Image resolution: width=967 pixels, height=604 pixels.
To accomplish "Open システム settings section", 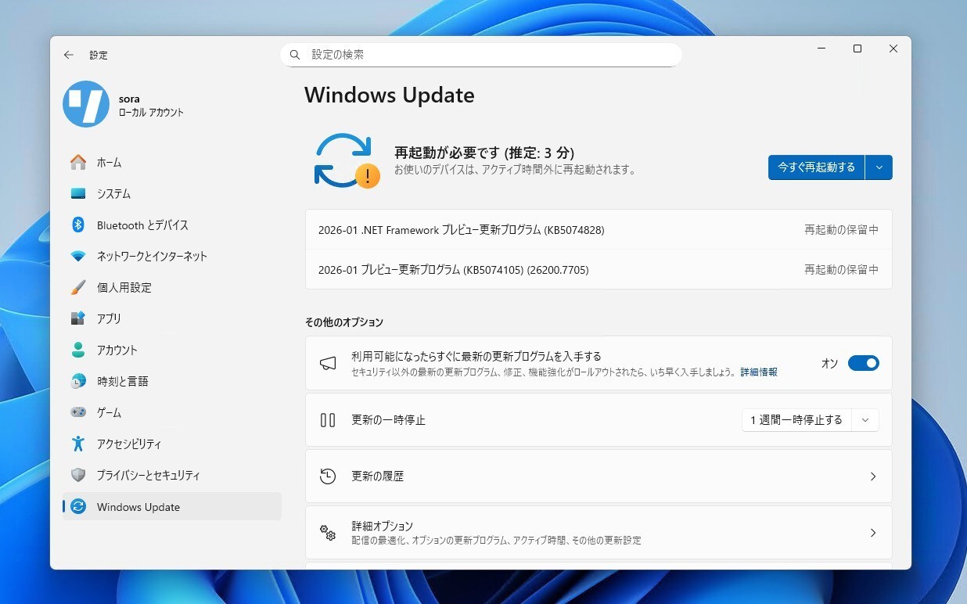I will coord(171,193).
